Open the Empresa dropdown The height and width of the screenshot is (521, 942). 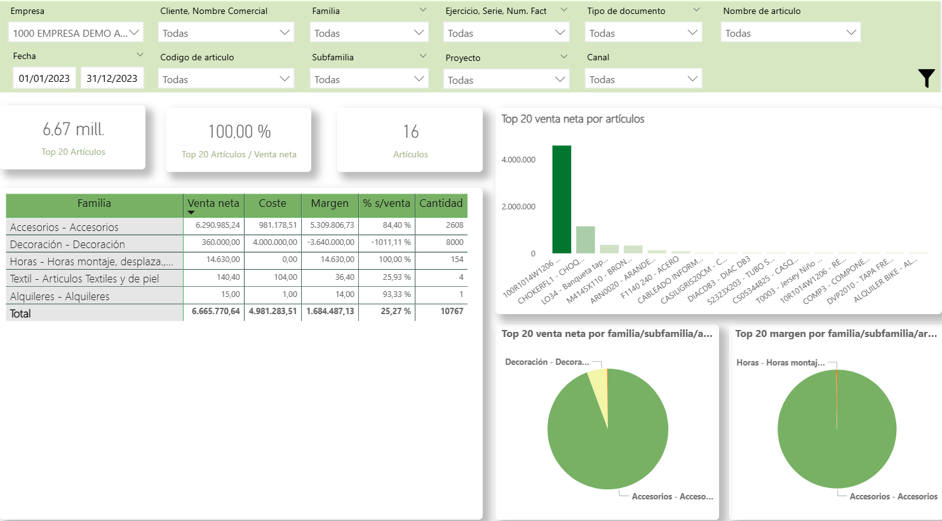click(x=76, y=33)
